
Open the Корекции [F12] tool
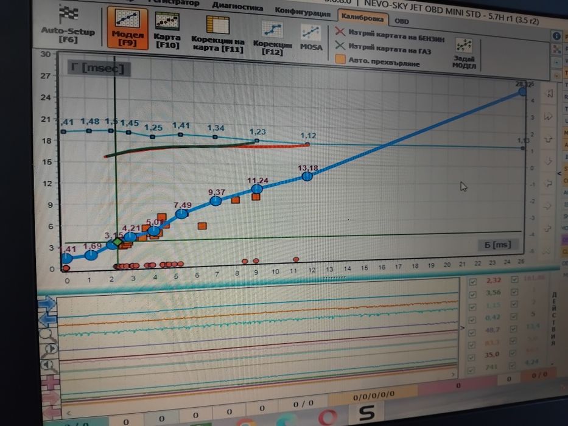click(x=272, y=38)
